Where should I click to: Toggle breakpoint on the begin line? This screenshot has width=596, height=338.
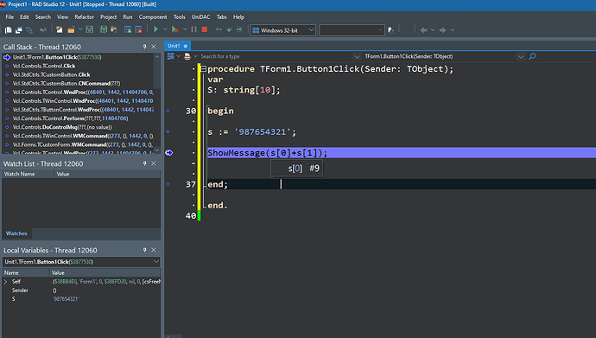168,111
